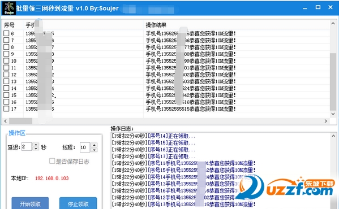Decrease delay seconds with down arrow
The height and width of the screenshot is (209, 339).
tap(36, 149)
